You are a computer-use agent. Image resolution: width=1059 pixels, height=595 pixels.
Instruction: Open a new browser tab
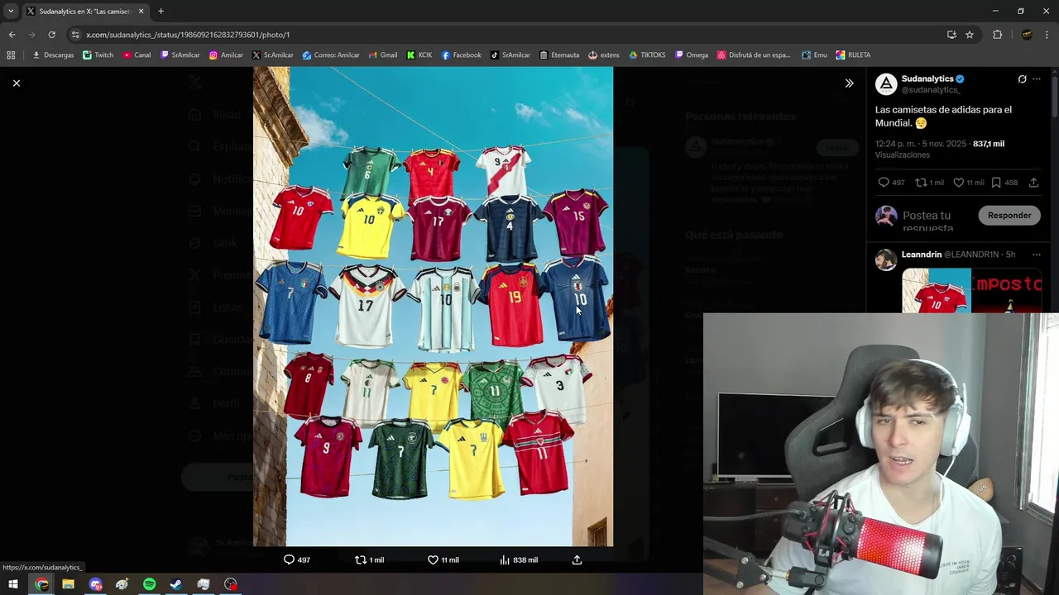coord(161,12)
